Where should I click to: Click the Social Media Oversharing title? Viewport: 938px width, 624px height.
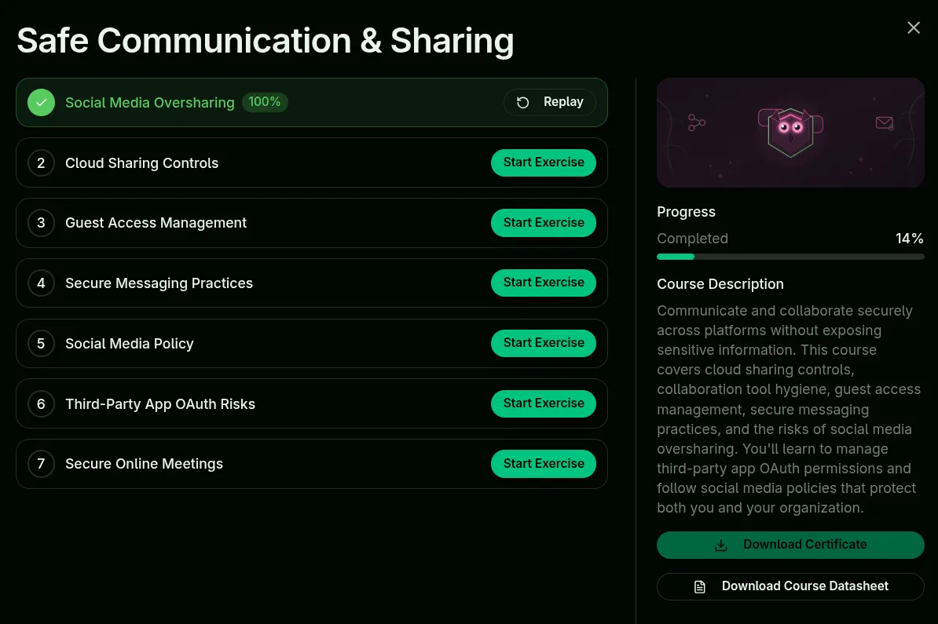pos(149,103)
